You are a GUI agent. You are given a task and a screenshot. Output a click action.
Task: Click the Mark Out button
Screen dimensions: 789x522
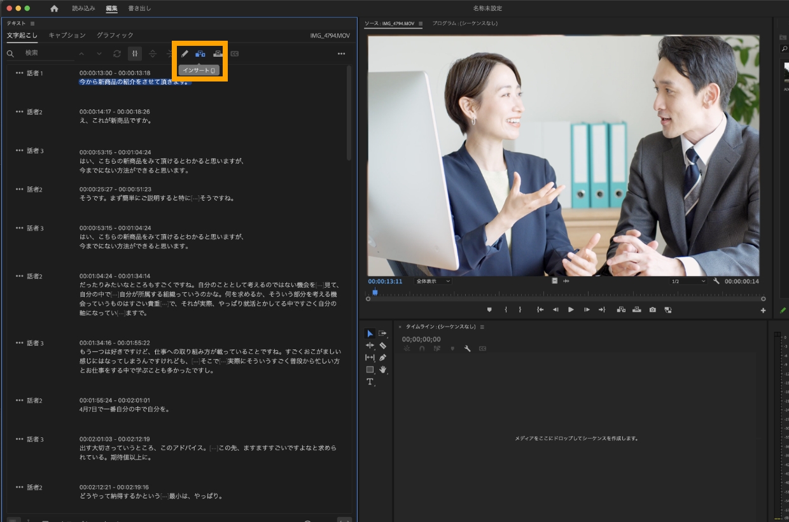pos(520,310)
